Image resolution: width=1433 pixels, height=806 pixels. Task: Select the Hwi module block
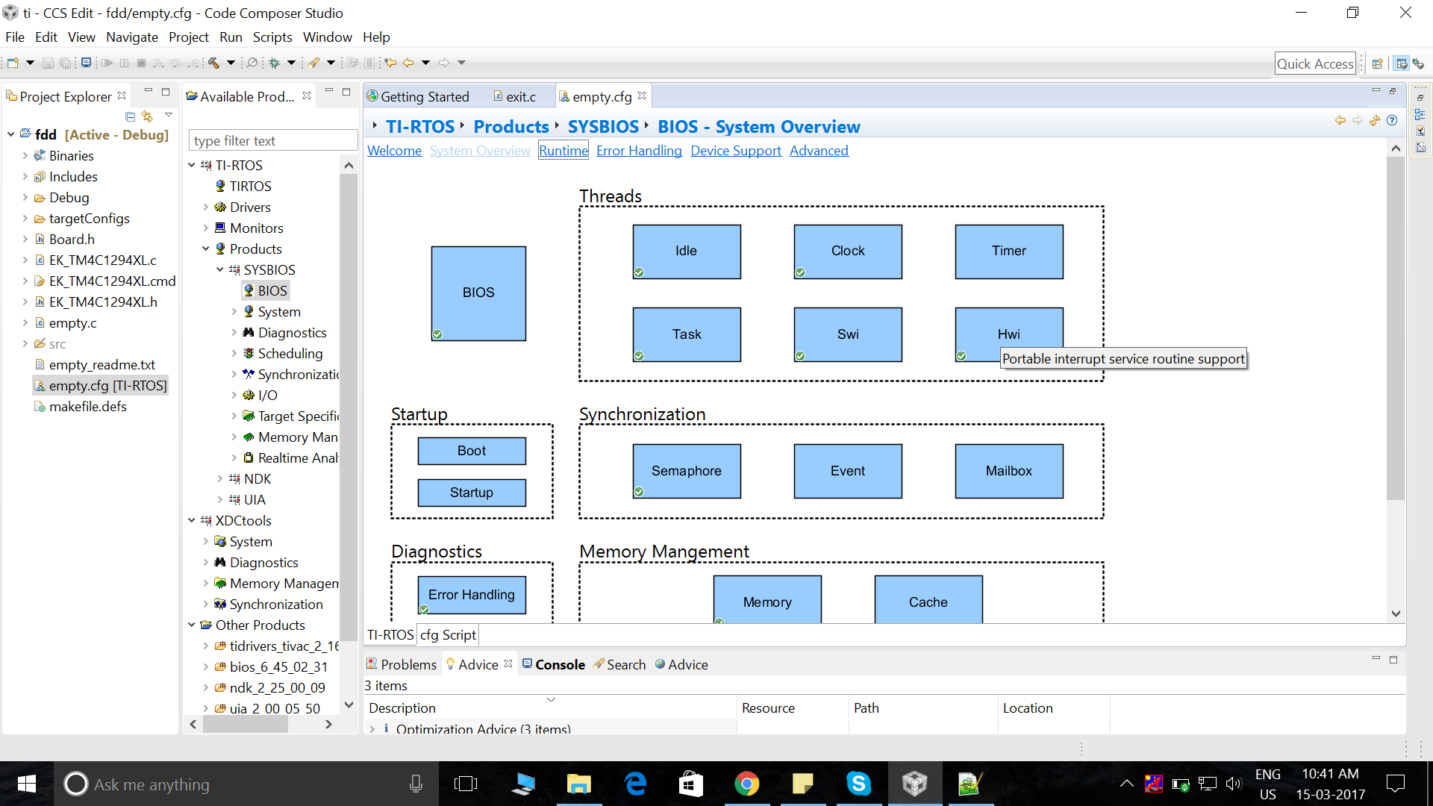pyautogui.click(x=1009, y=334)
